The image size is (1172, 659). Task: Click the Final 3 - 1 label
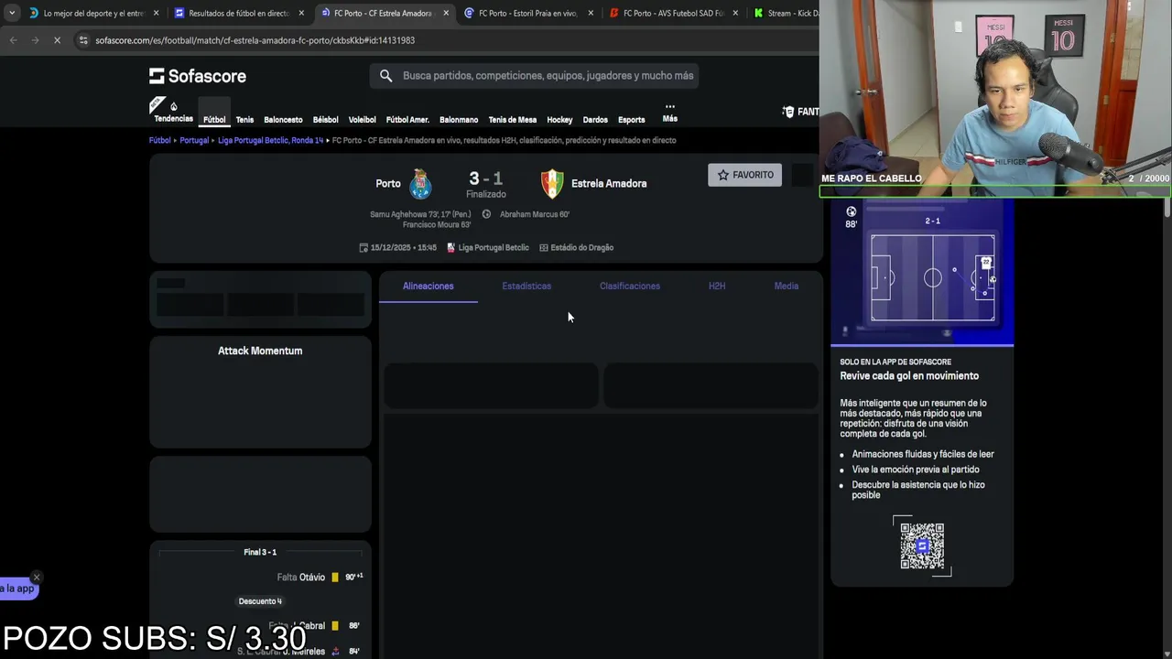(x=260, y=553)
